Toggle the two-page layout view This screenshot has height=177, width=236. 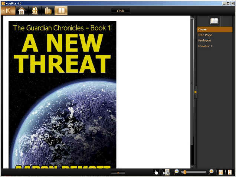[x=221, y=172]
